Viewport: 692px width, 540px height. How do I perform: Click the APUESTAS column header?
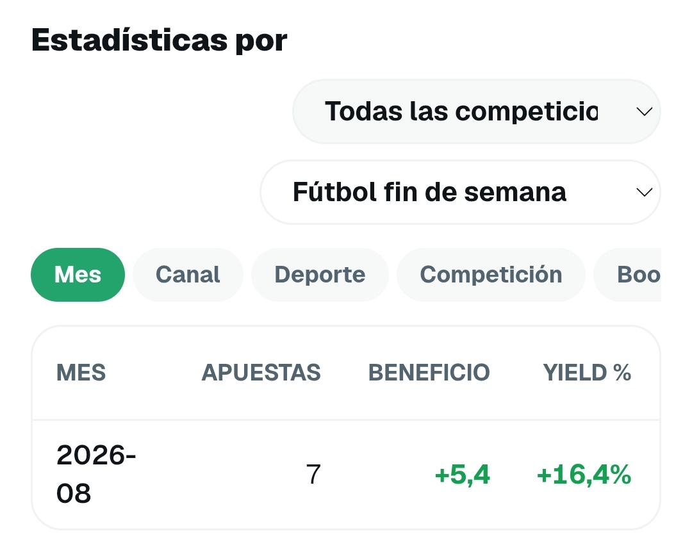pos(261,373)
